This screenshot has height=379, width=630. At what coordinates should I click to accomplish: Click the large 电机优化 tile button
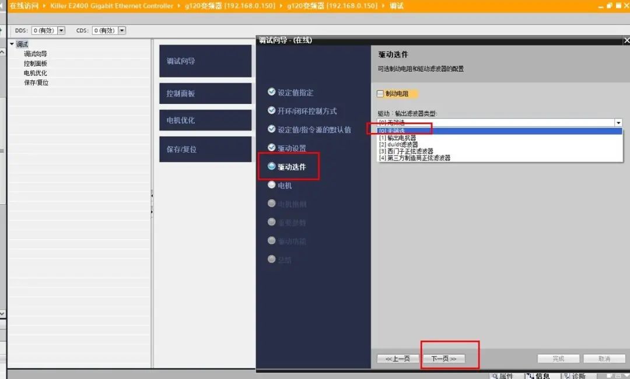click(205, 120)
